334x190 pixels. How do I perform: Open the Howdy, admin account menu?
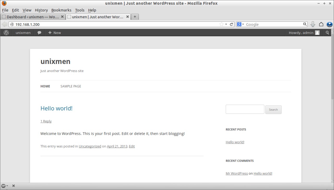point(304,33)
